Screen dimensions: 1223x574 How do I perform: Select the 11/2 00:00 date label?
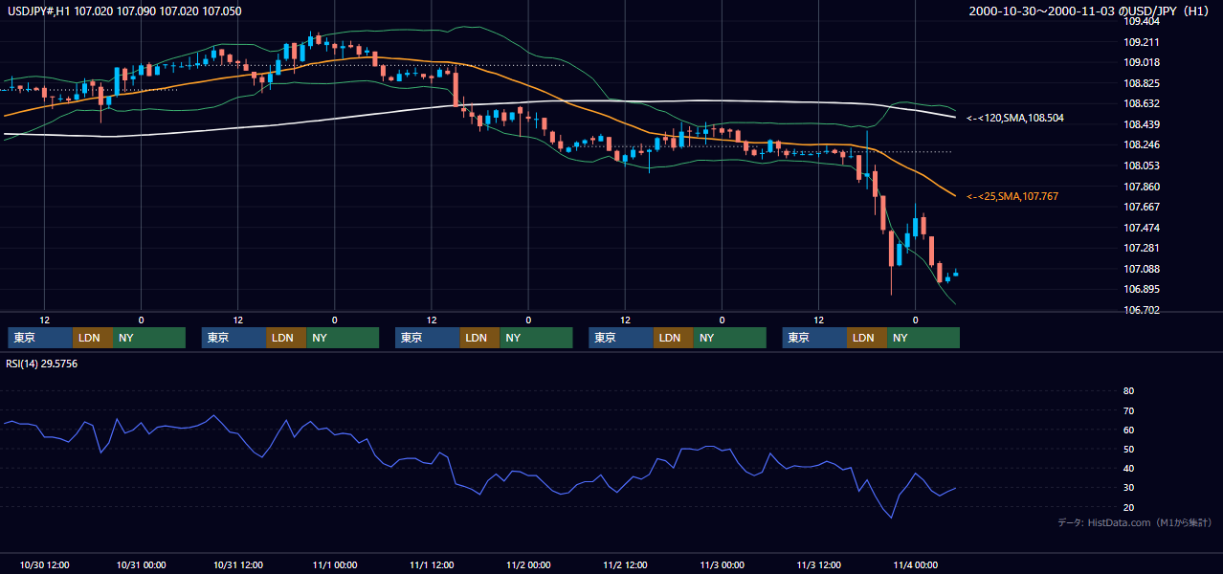coord(528,564)
